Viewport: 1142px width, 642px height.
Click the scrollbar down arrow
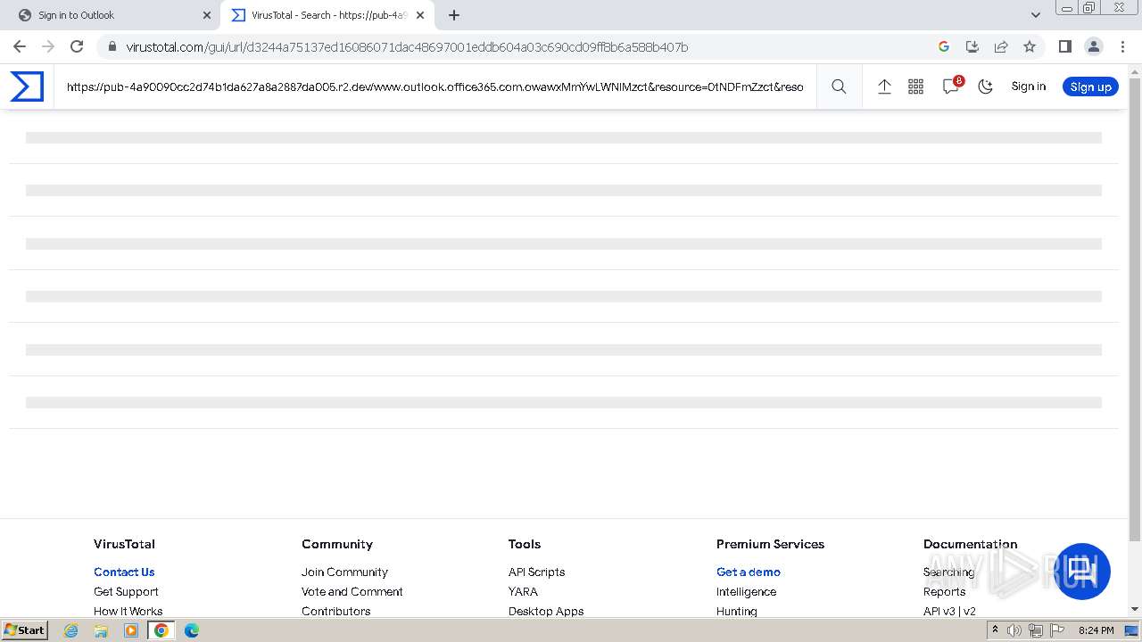(x=1135, y=610)
